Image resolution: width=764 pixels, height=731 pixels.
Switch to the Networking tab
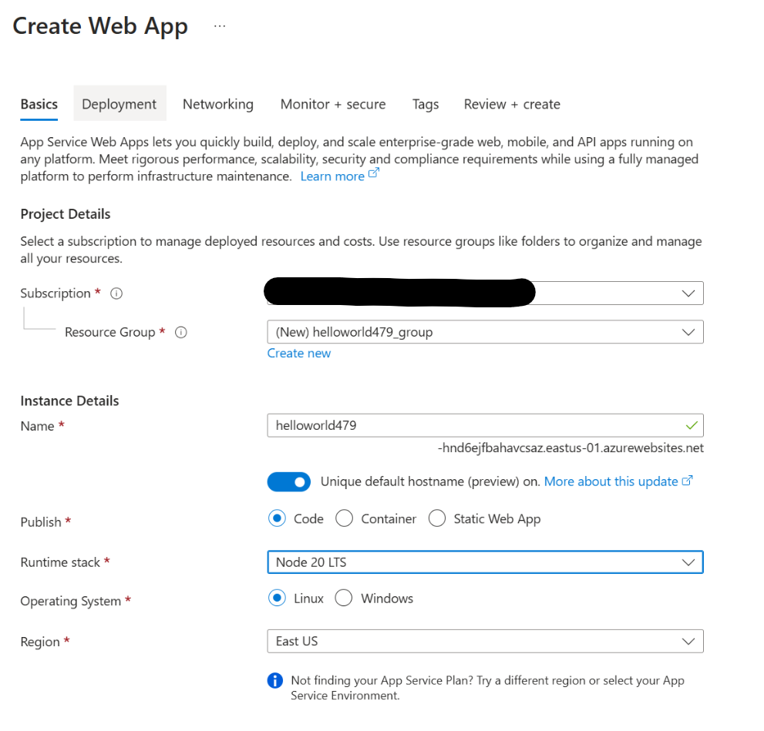tap(218, 104)
